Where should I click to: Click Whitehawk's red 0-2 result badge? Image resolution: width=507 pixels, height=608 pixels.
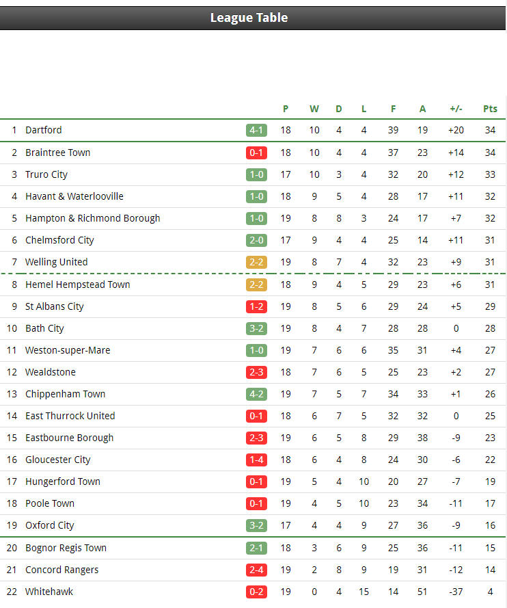pyautogui.click(x=256, y=592)
